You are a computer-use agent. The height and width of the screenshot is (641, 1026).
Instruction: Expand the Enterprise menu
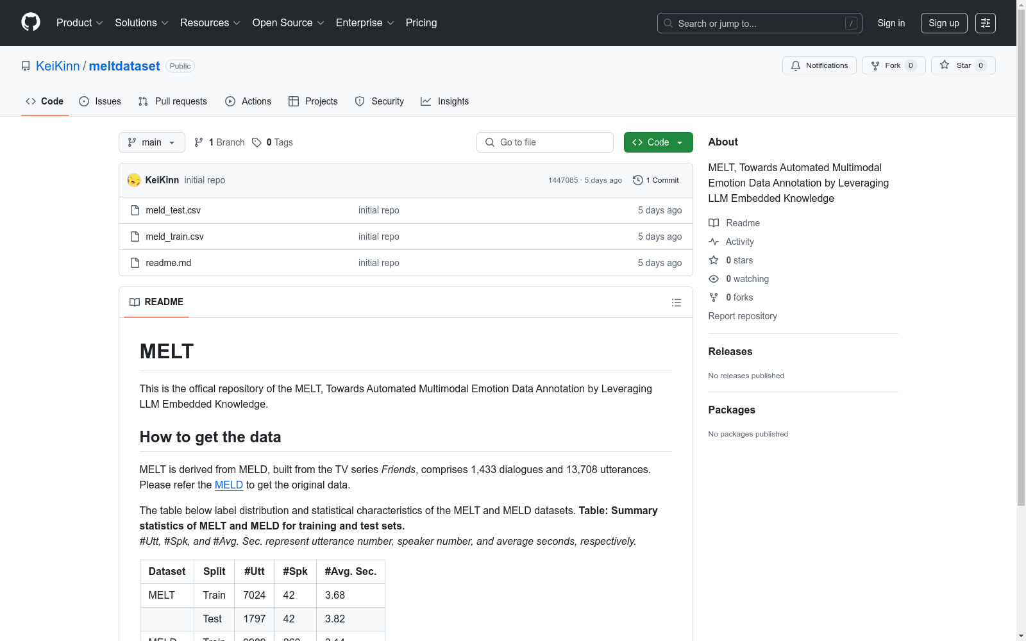tap(365, 22)
